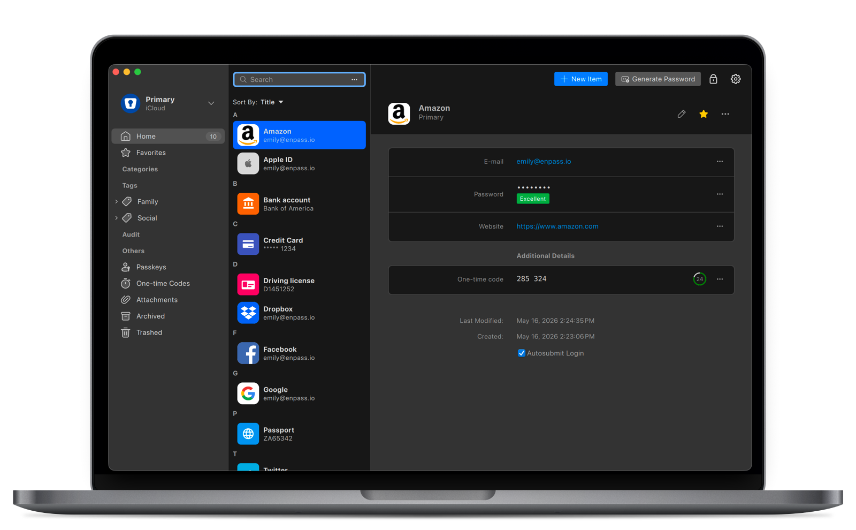Click the hidden password dots
The width and height of the screenshot is (856, 530).
533,187
